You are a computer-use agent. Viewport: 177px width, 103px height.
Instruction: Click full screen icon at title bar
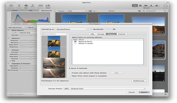pos(167,2)
